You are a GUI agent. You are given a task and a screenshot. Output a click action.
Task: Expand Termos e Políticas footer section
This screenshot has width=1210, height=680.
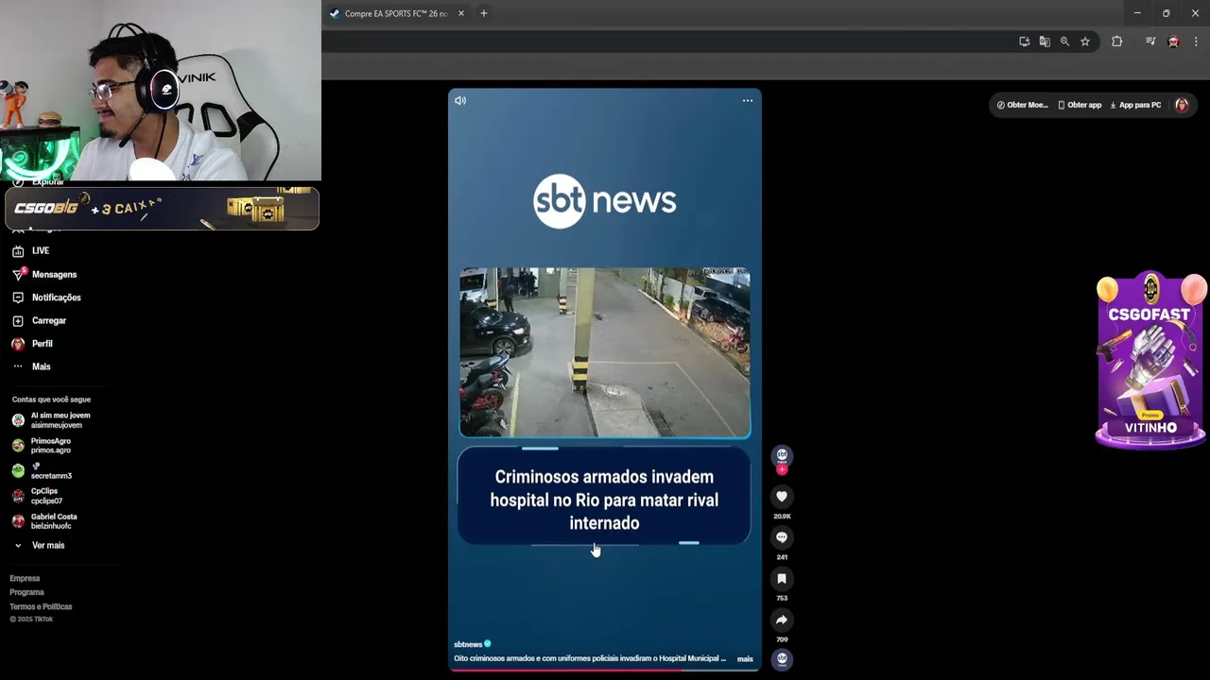[x=41, y=606]
